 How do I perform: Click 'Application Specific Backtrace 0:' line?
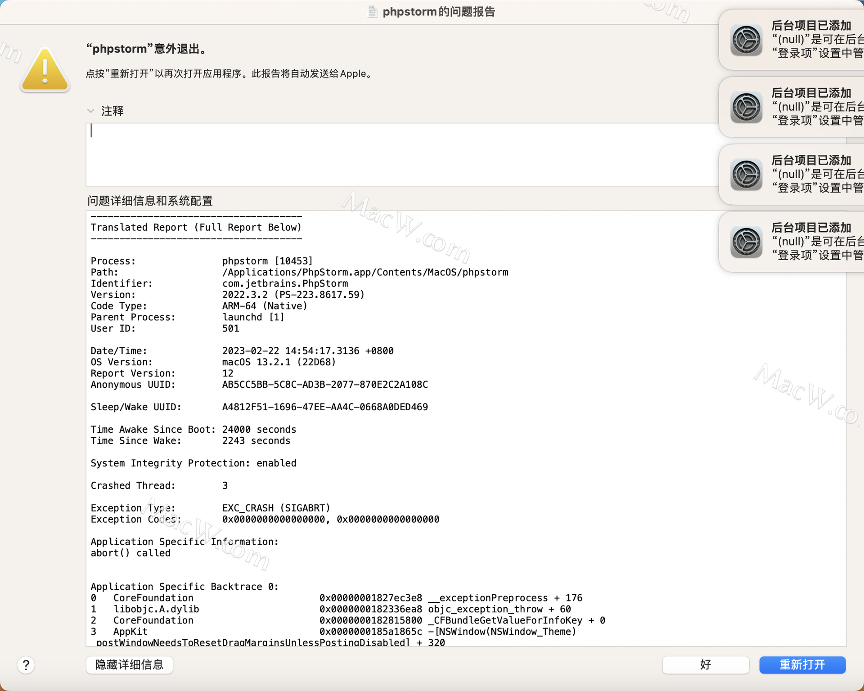point(184,588)
